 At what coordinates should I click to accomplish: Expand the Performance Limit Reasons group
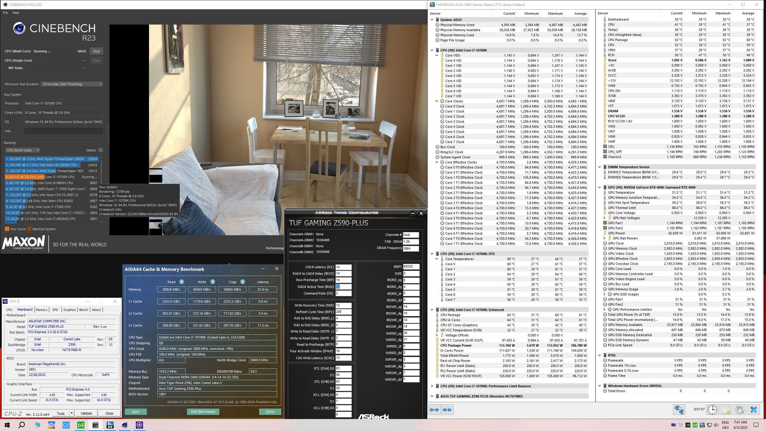point(432,386)
